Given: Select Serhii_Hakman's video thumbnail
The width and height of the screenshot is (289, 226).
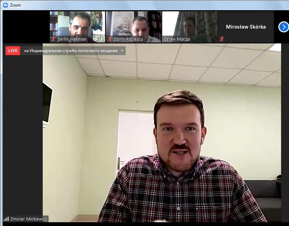Looking at the screenshot, I should 78,24.
